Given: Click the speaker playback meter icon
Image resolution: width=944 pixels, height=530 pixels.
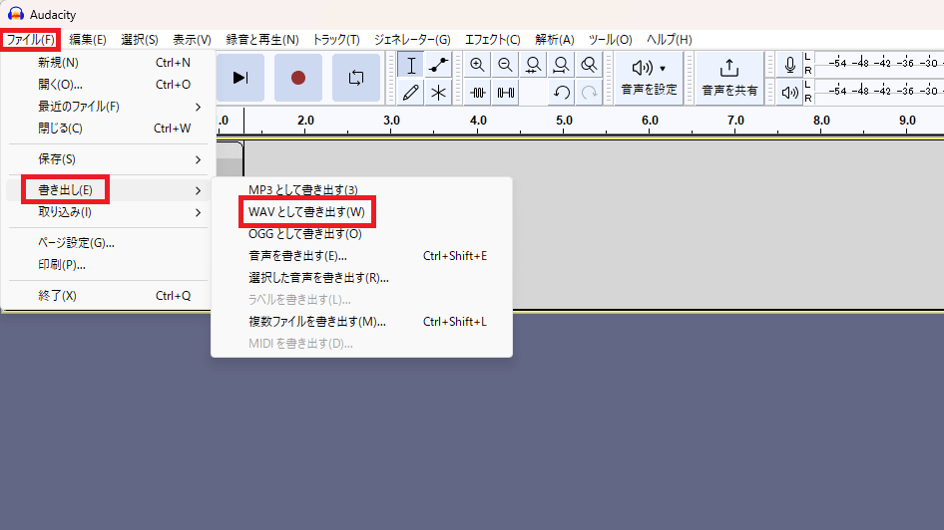Looking at the screenshot, I should (x=790, y=93).
